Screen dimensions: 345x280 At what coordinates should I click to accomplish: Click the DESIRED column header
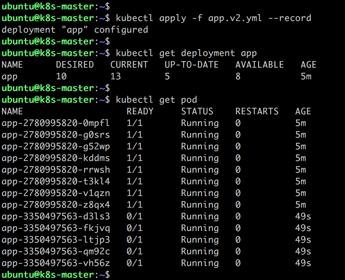[75, 65]
